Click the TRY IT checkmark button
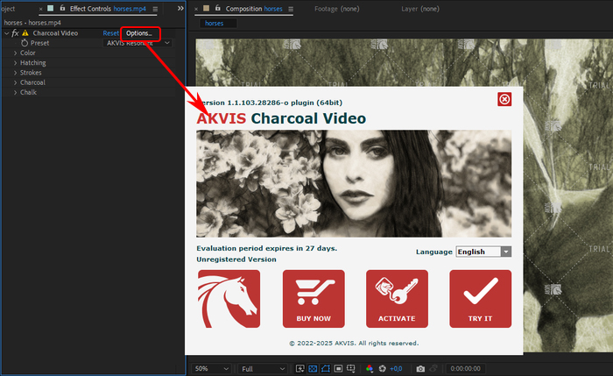 (x=480, y=299)
